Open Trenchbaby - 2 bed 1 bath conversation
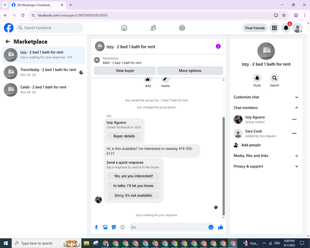Viewport: 310px width, 248px height. 43,73
